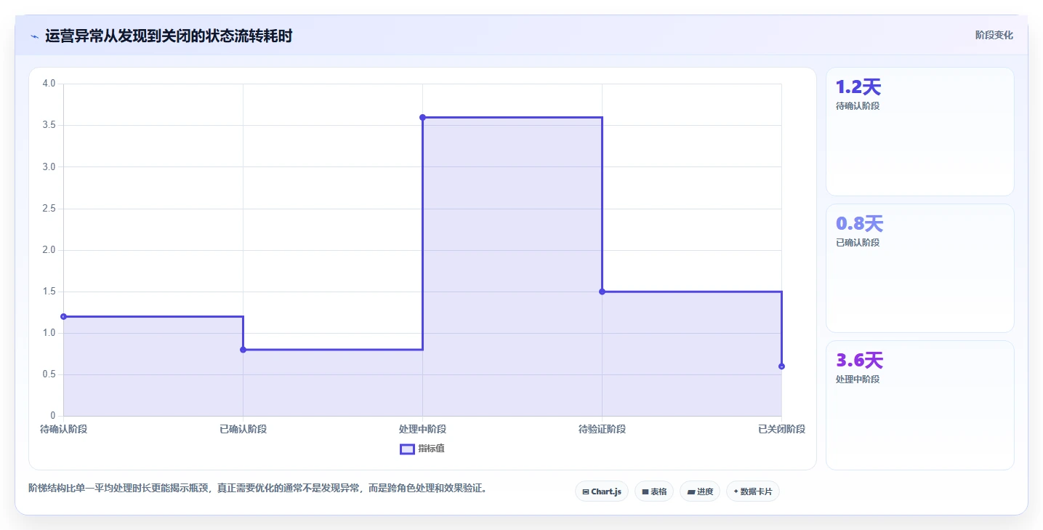Click 待确认阶段 caption in first card
This screenshot has height=530, width=1043.
[858, 106]
